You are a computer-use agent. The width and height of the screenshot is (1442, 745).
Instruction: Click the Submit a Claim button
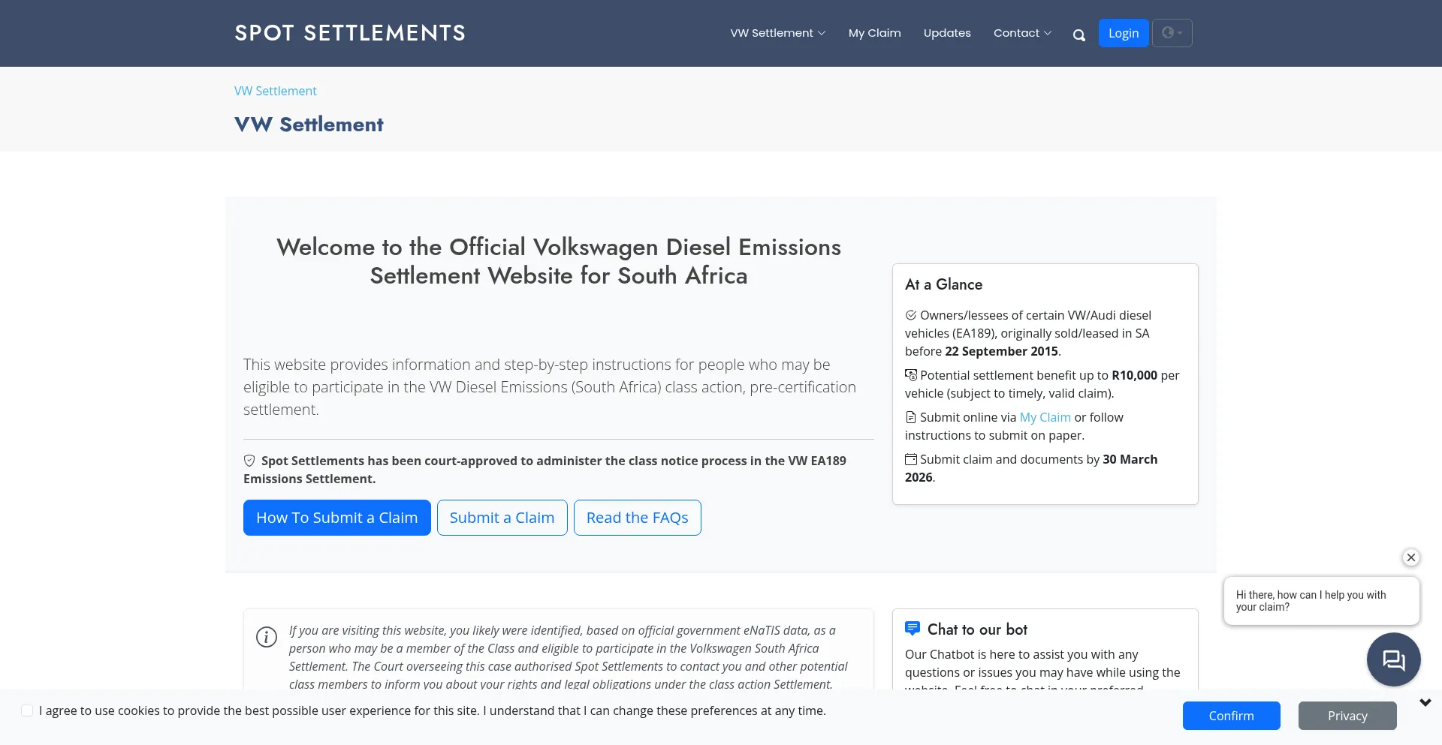(502, 518)
